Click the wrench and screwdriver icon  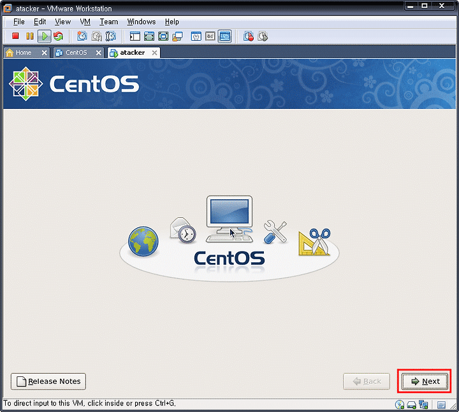pyautogui.click(x=275, y=232)
